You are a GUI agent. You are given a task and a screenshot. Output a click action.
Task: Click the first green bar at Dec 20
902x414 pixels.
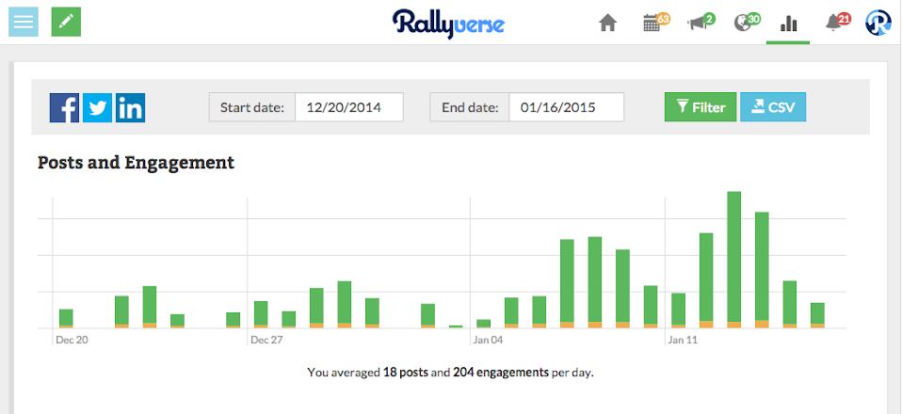point(66,317)
